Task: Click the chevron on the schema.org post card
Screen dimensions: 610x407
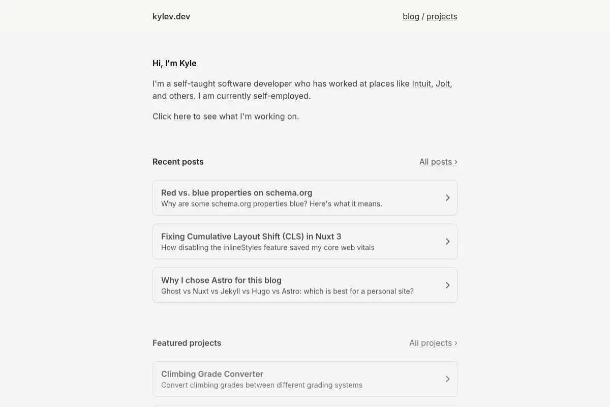Action: (x=447, y=197)
